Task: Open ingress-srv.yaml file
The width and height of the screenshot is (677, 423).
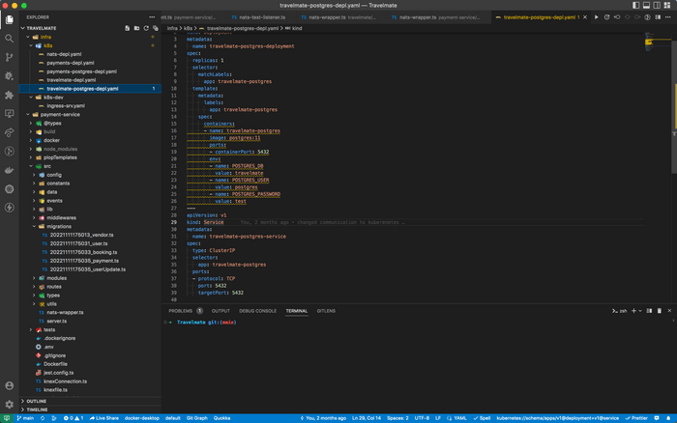Action: 90,106
